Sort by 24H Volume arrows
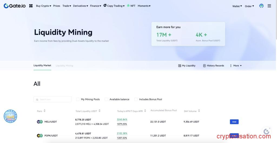This screenshot has width=277, height=143. click(x=199, y=111)
